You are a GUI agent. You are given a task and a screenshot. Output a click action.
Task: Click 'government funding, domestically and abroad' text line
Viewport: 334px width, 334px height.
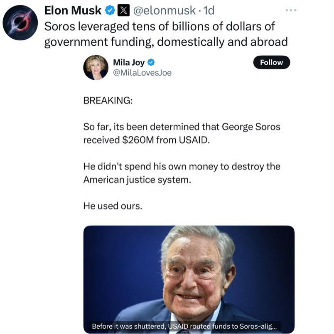coord(165,42)
